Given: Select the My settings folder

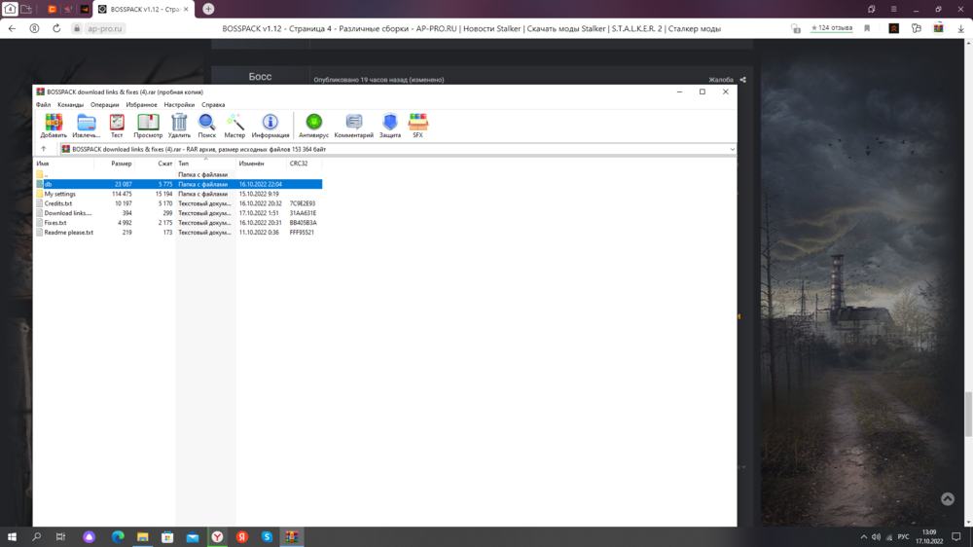Looking at the screenshot, I should tap(59, 194).
